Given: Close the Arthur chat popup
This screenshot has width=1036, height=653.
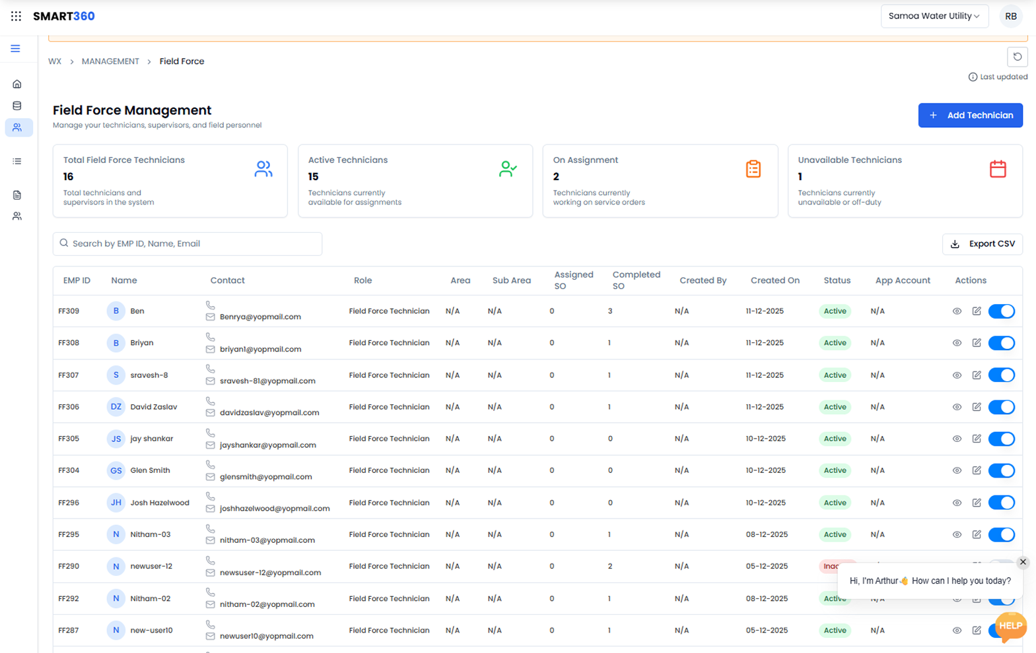Looking at the screenshot, I should pyautogui.click(x=1023, y=562).
